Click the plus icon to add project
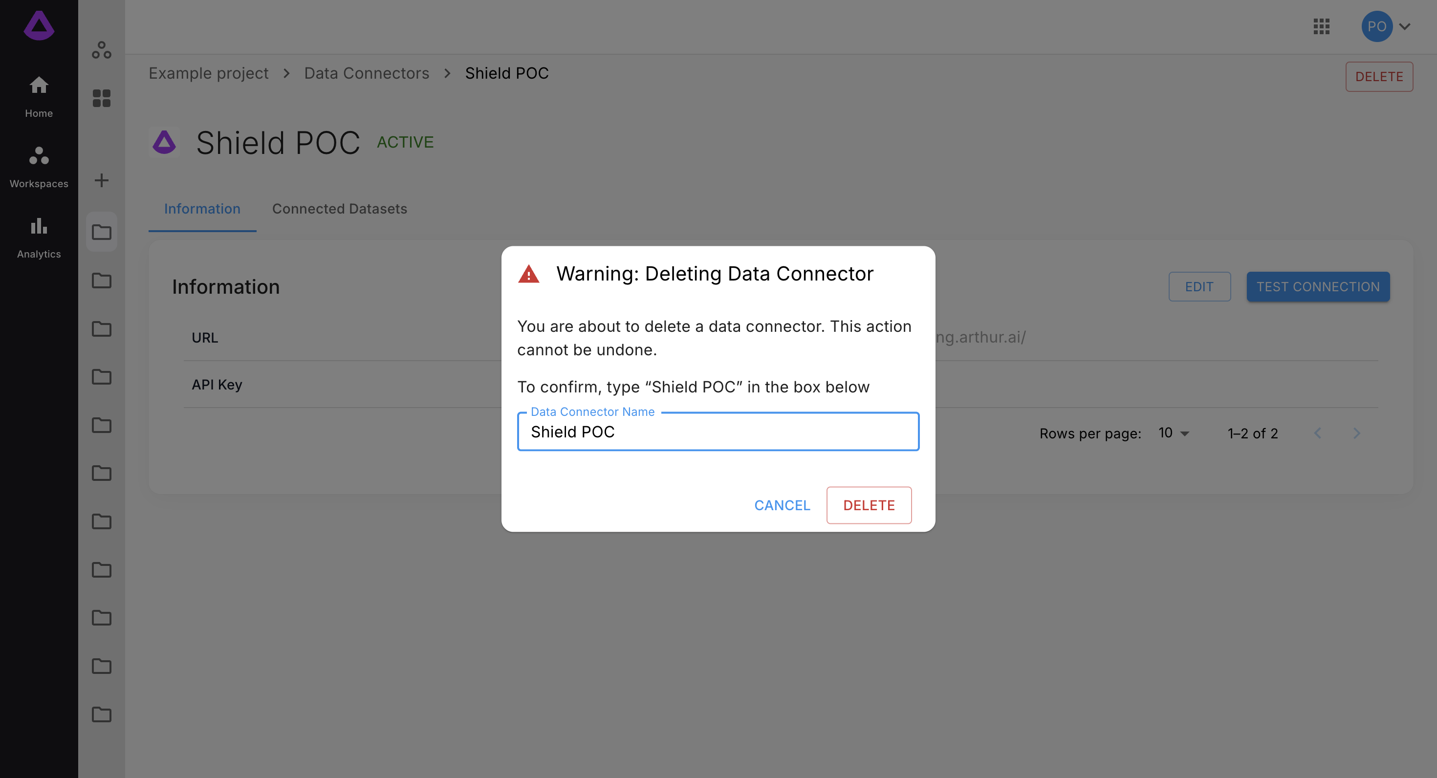 (x=102, y=180)
